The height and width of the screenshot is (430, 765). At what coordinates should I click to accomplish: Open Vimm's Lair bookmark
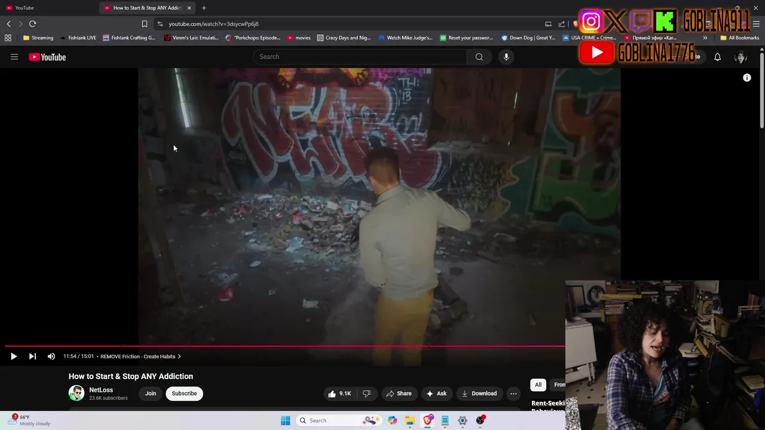coord(191,38)
